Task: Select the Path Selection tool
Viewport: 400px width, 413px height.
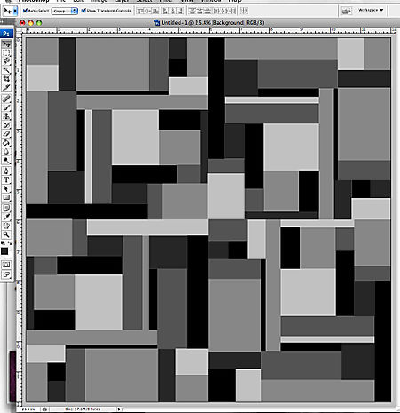Action: click(x=6, y=188)
